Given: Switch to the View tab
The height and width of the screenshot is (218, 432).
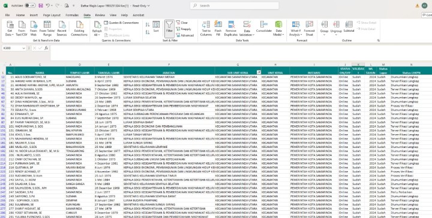Looking at the screenshot, I should click(x=113, y=15).
